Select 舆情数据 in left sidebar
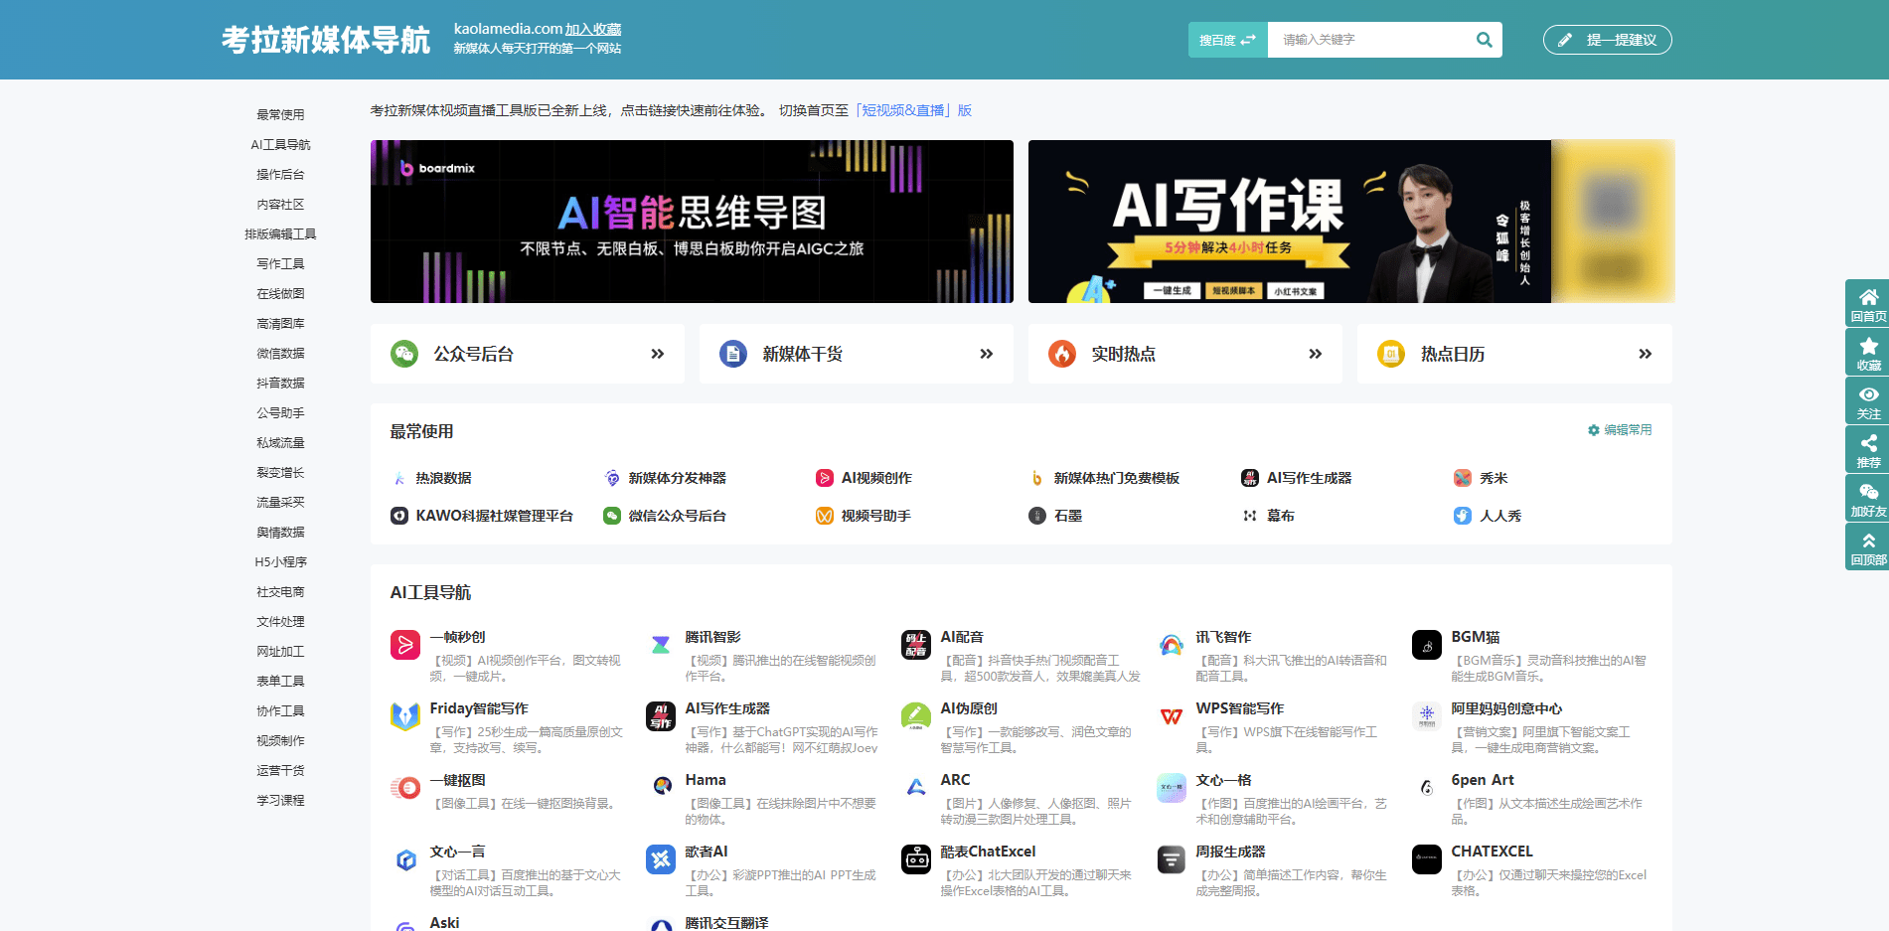The height and width of the screenshot is (931, 1889). [x=280, y=532]
